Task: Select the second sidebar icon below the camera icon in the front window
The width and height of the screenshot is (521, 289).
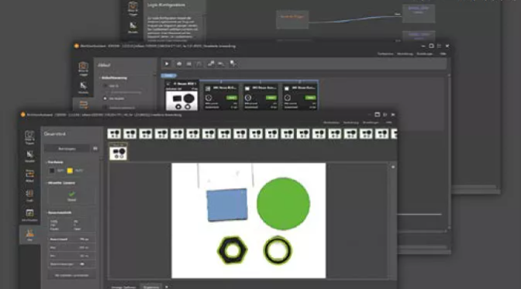Action: (x=29, y=157)
